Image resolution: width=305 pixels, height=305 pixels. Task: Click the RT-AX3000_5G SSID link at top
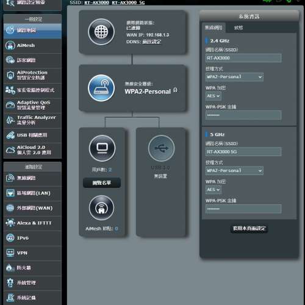click(128, 2)
